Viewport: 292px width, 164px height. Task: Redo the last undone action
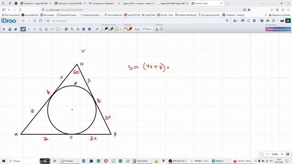[29, 21]
